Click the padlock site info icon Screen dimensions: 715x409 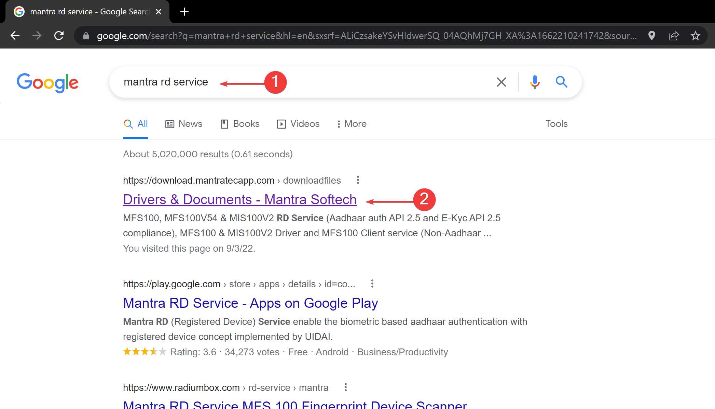tap(86, 36)
